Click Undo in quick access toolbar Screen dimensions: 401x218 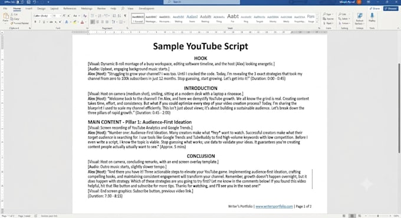(x=35, y=2)
